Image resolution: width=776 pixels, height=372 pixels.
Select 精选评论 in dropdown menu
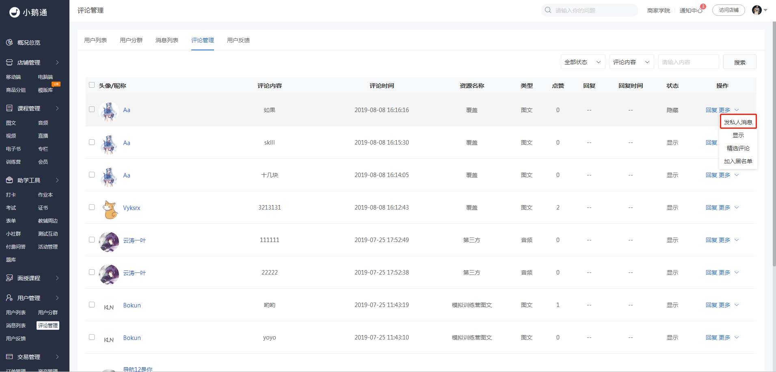[738, 148]
